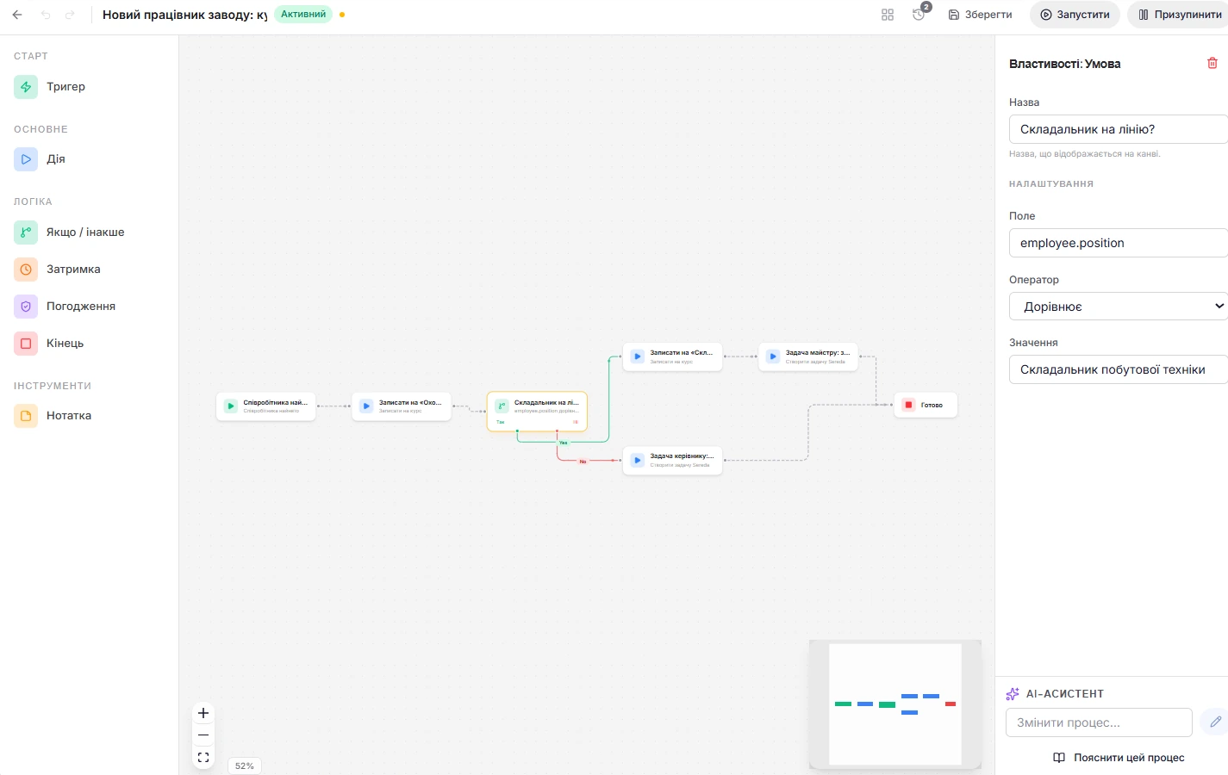Click Пояснити цей процес link

[1119, 758]
